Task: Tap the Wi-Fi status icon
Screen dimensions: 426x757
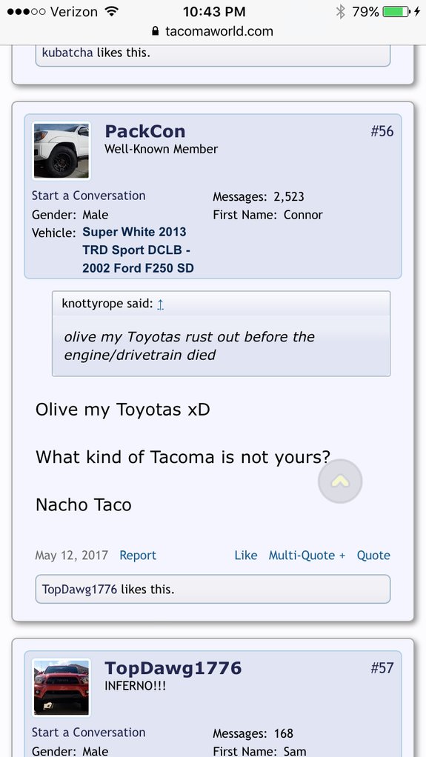Action: point(112,12)
